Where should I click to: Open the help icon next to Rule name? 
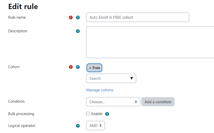coord(78,17)
